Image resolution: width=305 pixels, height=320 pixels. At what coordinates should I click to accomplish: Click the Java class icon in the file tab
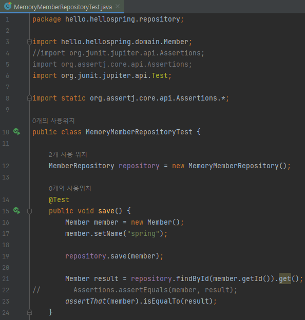[8, 6]
